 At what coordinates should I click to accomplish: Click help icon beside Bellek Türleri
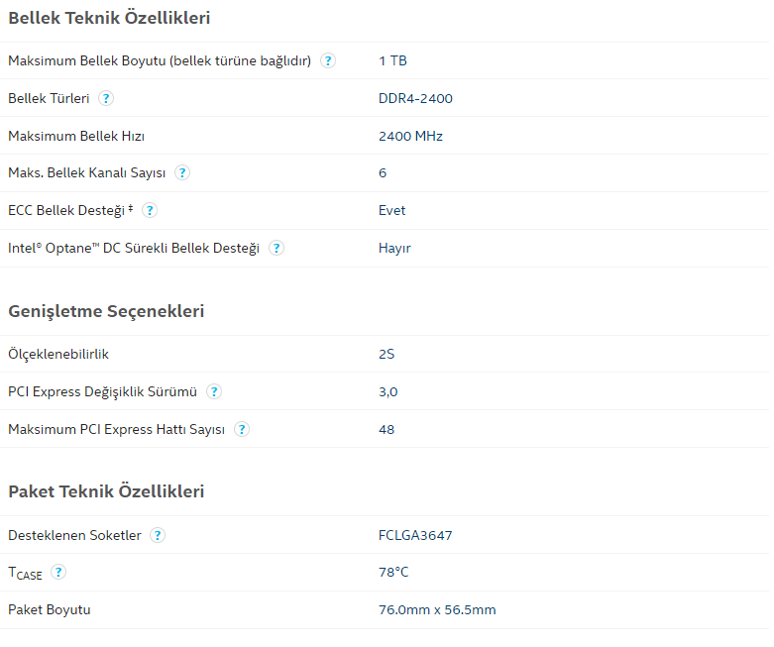(106, 98)
